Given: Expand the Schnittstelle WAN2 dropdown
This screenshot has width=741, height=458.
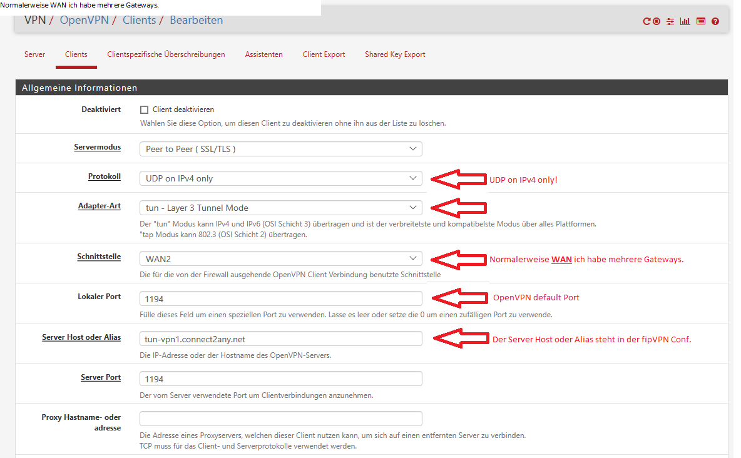Looking at the screenshot, I should click(x=280, y=258).
